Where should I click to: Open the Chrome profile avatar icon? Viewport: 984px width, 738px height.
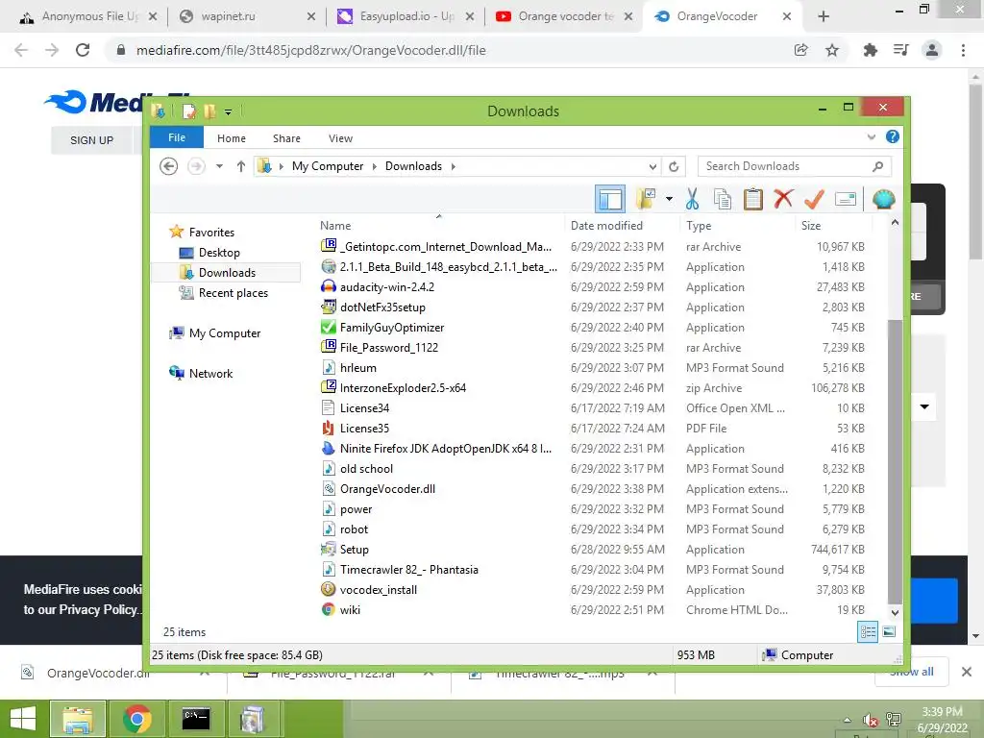932,50
